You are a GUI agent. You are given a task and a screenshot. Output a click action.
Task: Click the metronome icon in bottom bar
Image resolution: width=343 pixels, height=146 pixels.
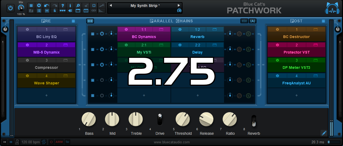(17, 142)
